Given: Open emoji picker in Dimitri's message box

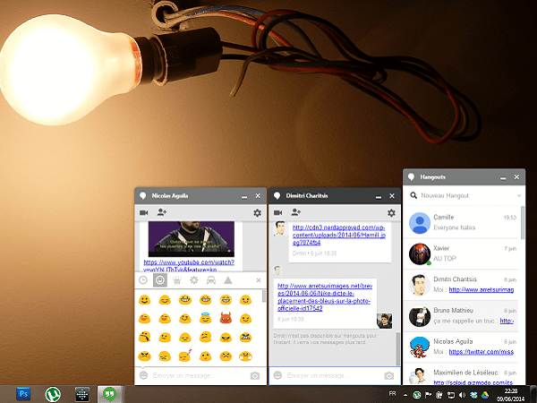Looking at the screenshot, I should [278, 375].
